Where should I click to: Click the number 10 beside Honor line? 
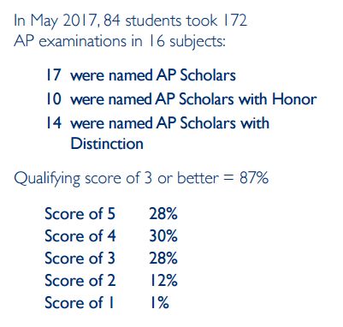(x=54, y=99)
